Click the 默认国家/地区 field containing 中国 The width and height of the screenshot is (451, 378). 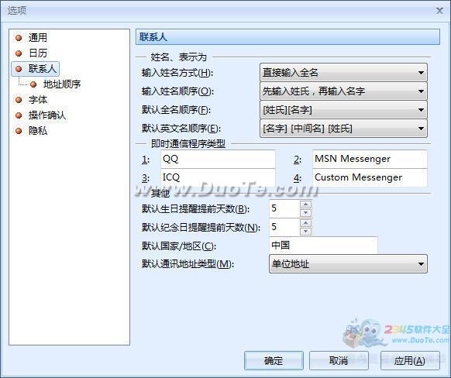323,246
